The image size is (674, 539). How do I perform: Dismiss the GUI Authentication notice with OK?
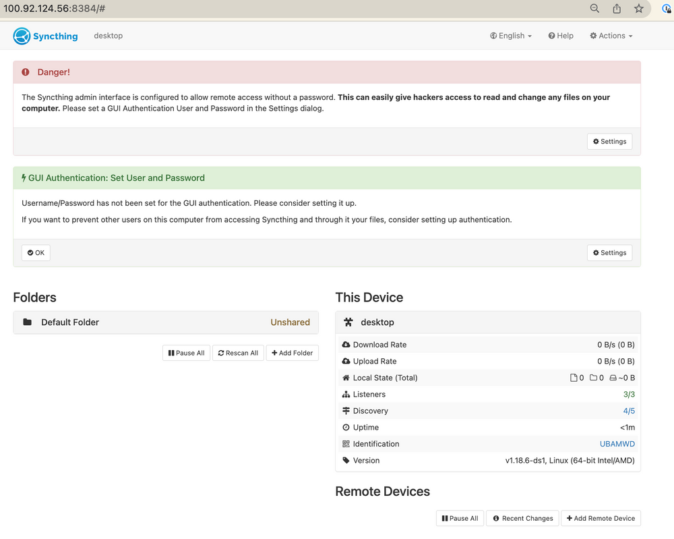pos(35,252)
